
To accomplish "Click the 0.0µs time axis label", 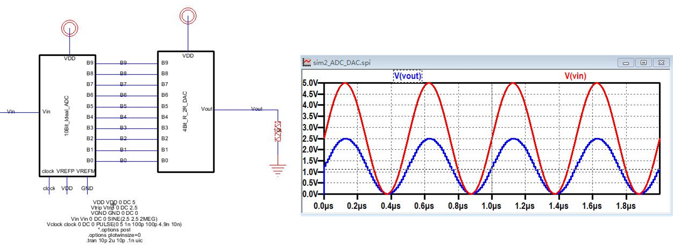I will pos(324,206).
